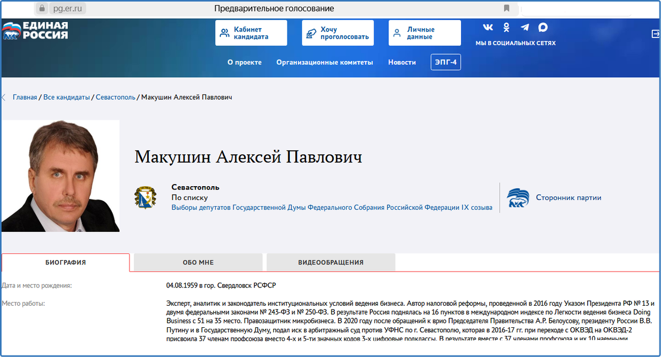Click the bear logo beside Сторонник партии

518,197
